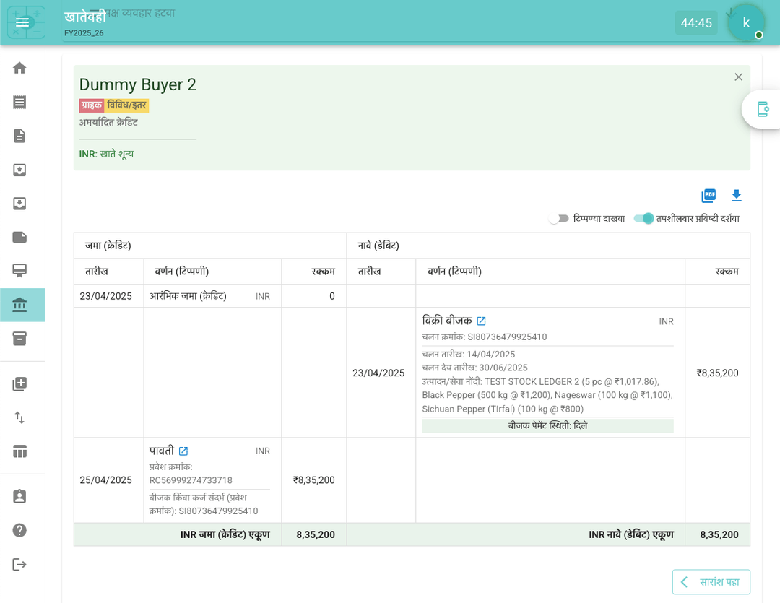The image size is (780, 603).
Task: Open the ledger bank icon in sidebar
Action: pos(19,305)
